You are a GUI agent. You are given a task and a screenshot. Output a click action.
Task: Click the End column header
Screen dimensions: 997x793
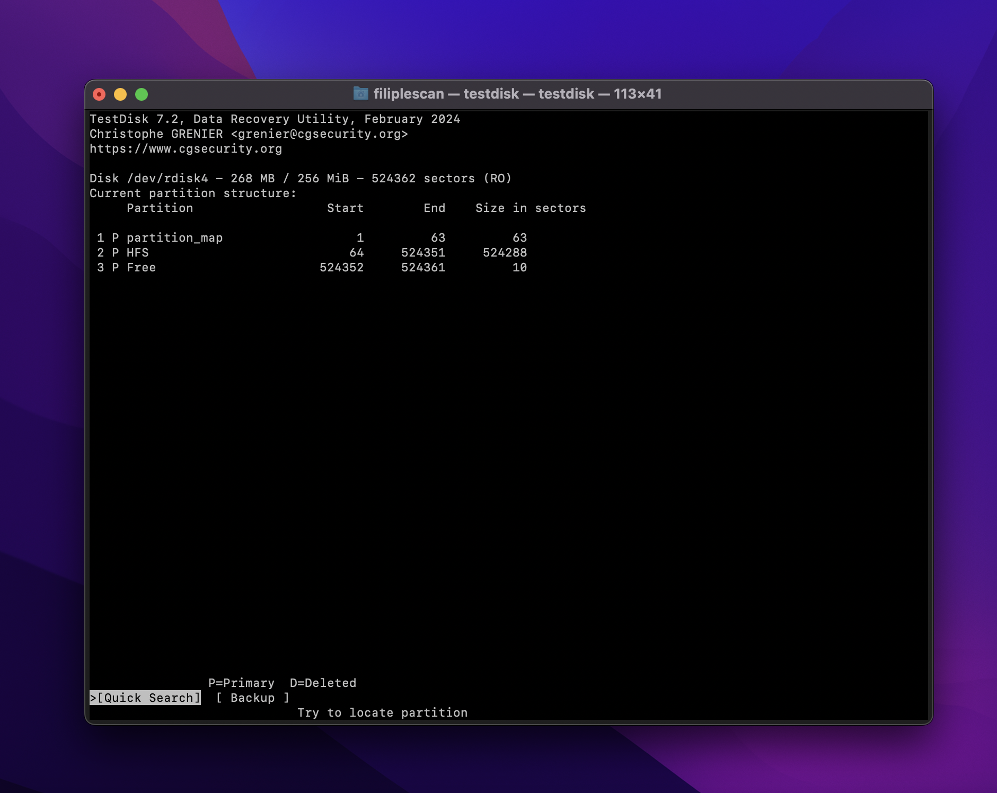(x=434, y=208)
